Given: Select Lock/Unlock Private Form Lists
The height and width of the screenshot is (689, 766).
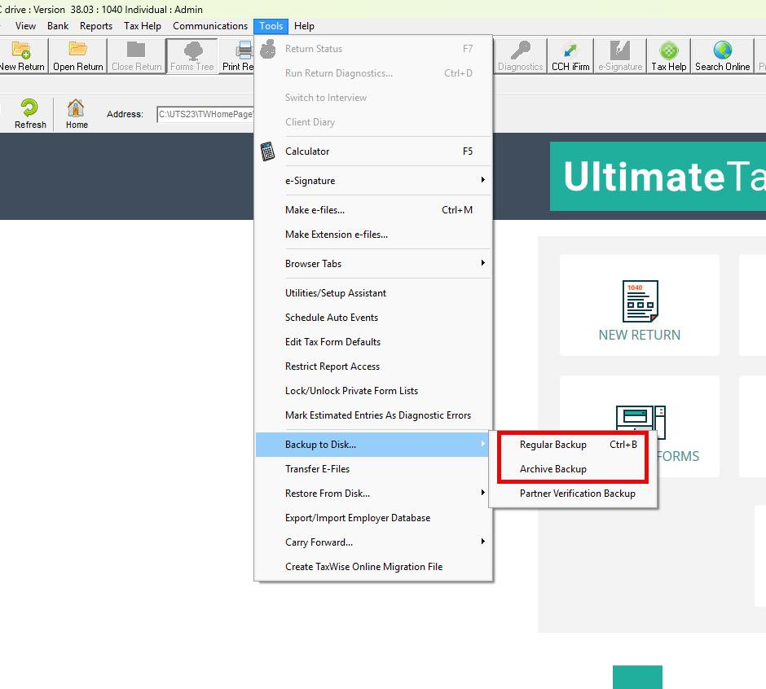Looking at the screenshot, I should point(373,391).
